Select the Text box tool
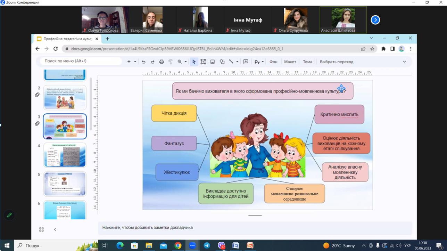The width and height of the screenshot is (447, 251). pos(203,62)
